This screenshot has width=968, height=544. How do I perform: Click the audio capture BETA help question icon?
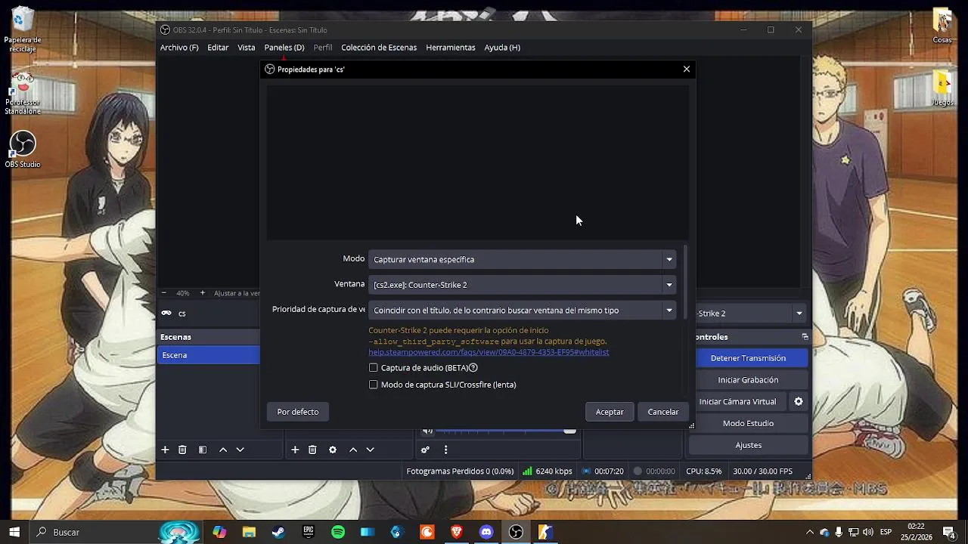[x=473, y=368]
